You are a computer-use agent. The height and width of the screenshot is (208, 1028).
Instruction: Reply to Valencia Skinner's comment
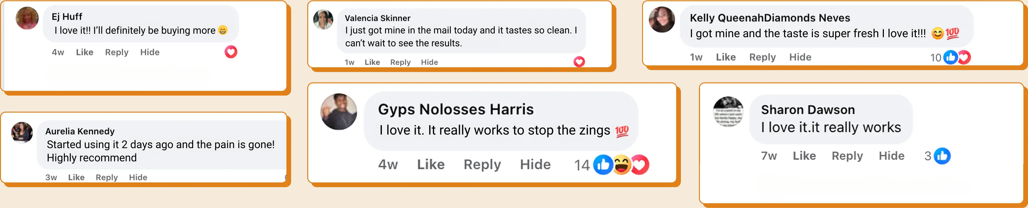400,62
